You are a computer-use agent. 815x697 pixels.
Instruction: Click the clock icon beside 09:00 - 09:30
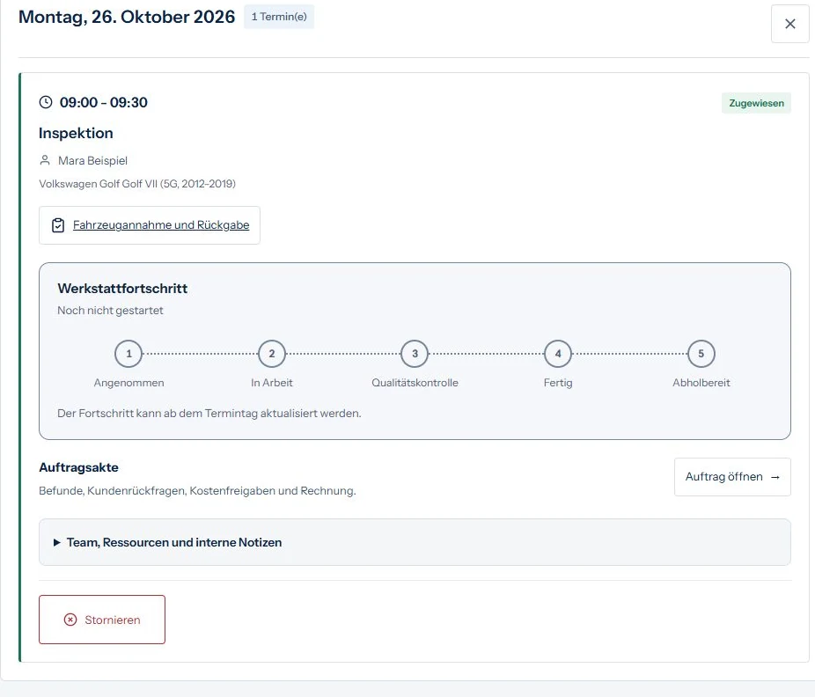point(46,102)
